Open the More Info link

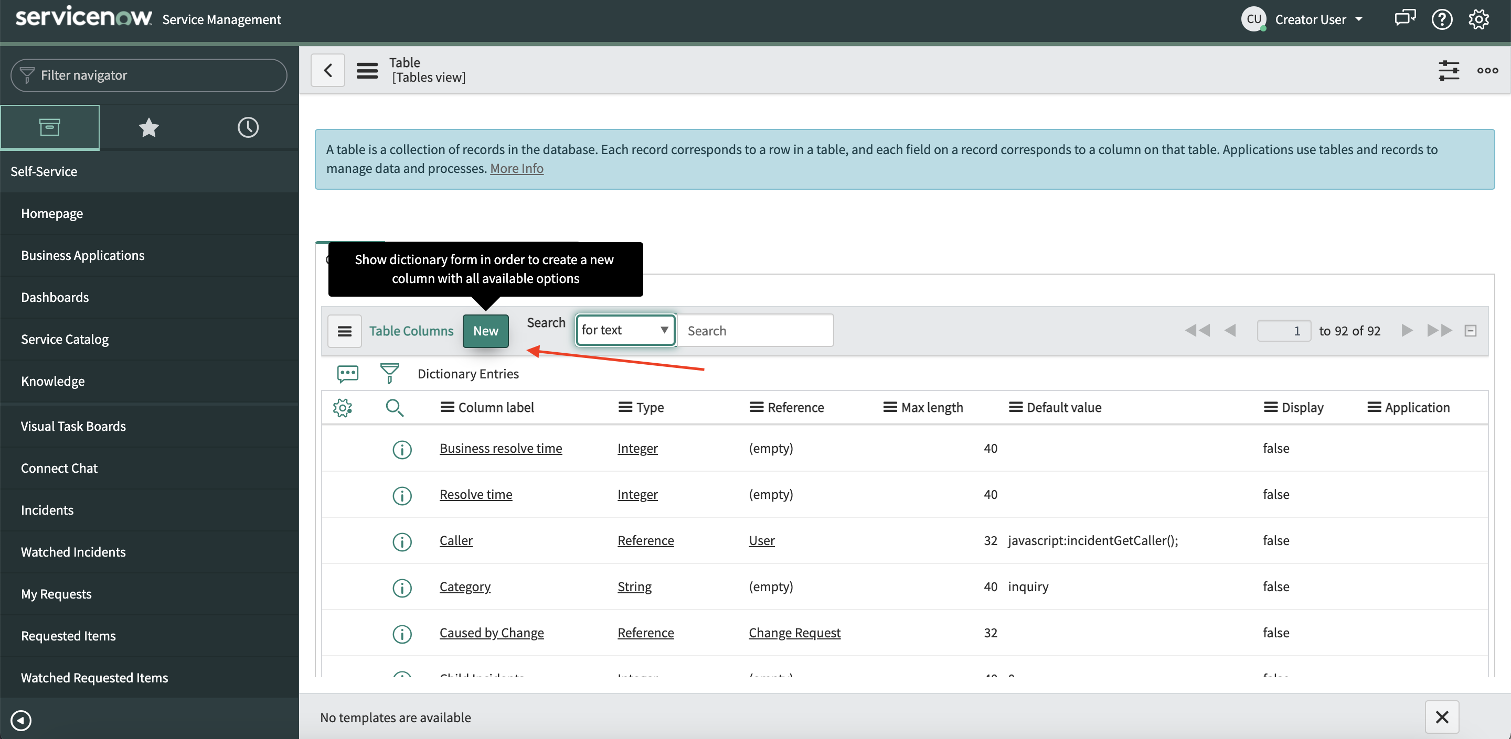coord(517,169)
